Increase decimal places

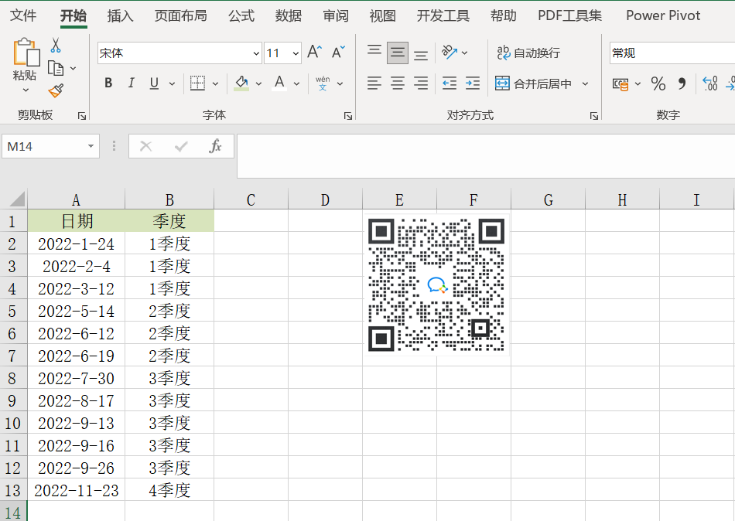709,83
